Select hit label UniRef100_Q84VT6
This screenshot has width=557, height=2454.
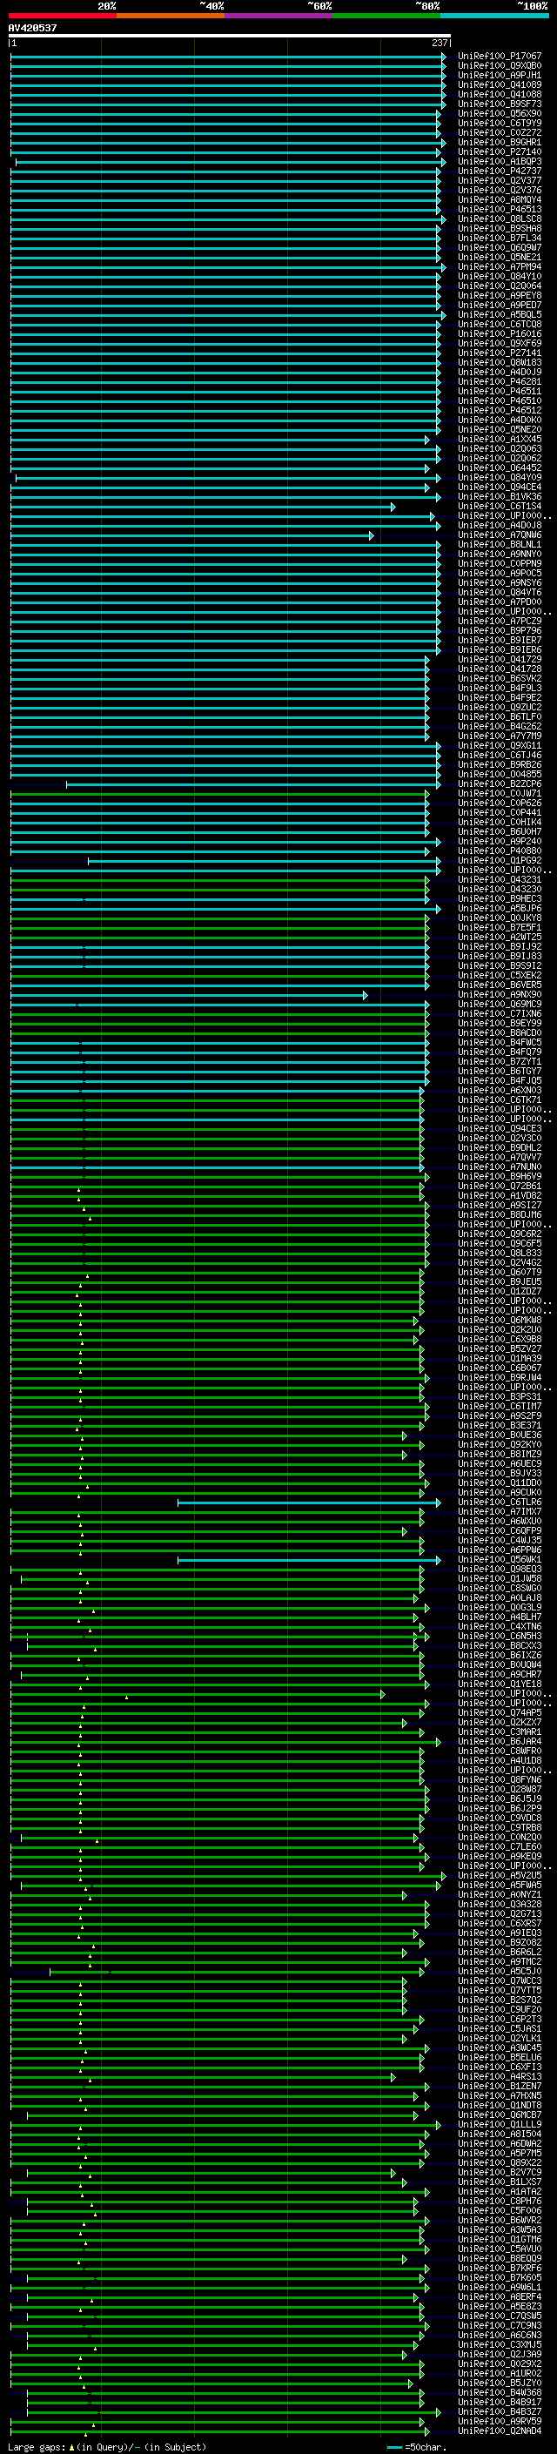click(499, 593)
